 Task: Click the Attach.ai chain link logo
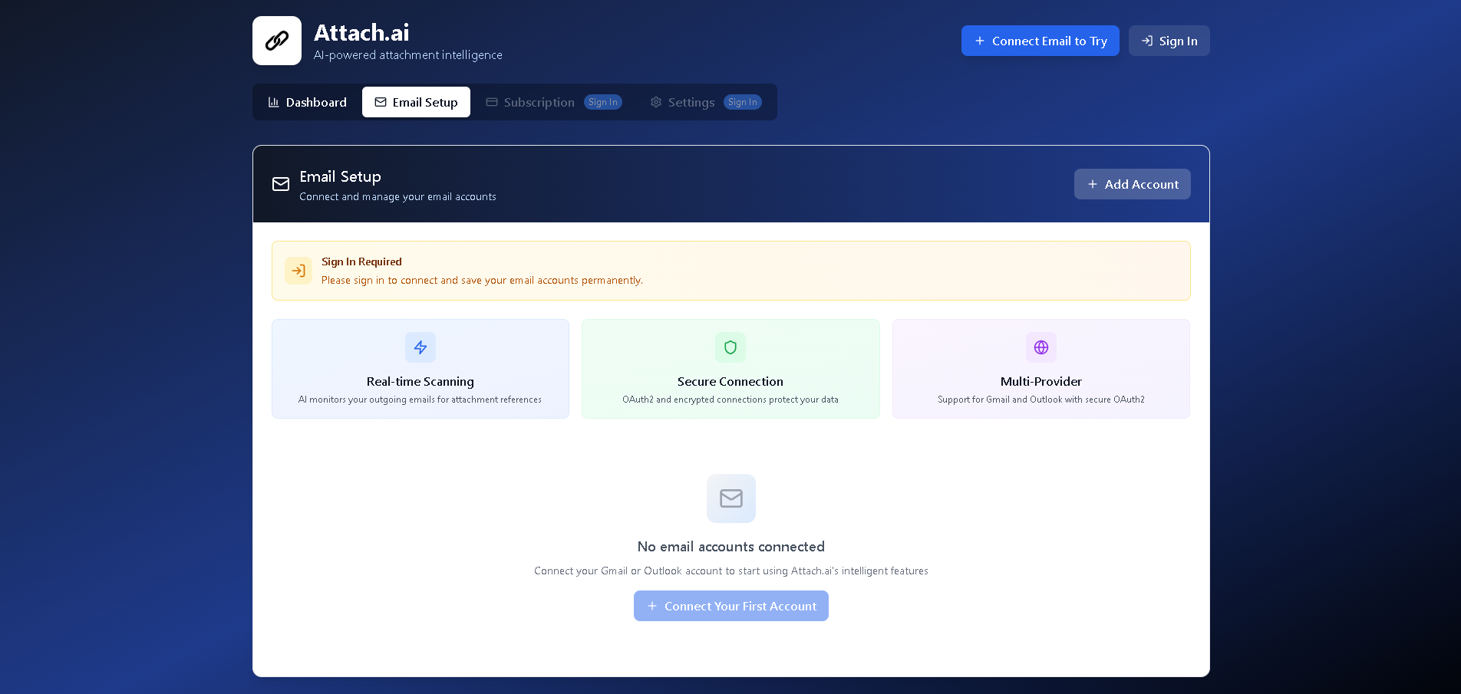point(277,41)
